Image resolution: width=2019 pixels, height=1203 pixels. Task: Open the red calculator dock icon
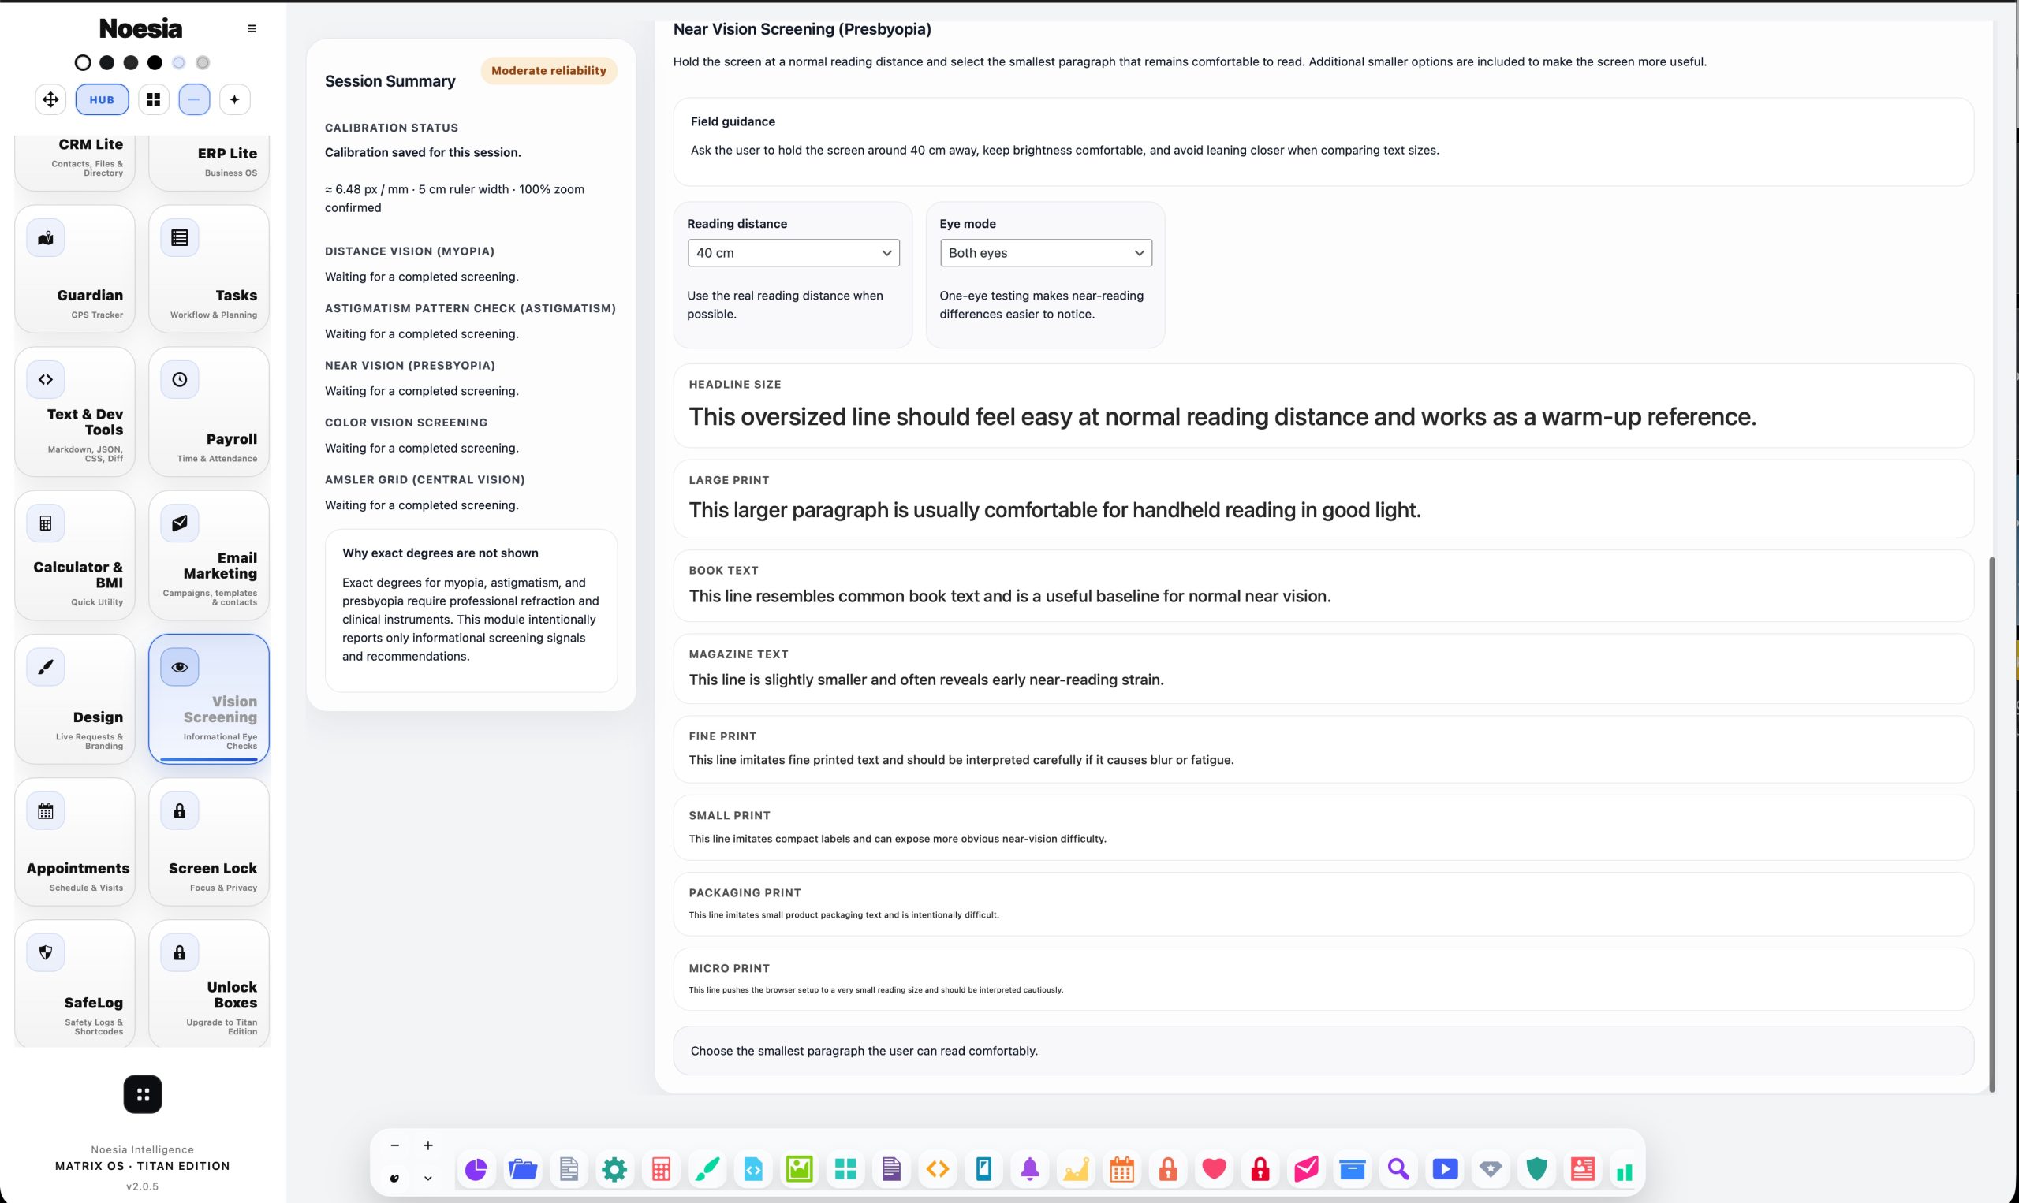tap(661, 1169)
